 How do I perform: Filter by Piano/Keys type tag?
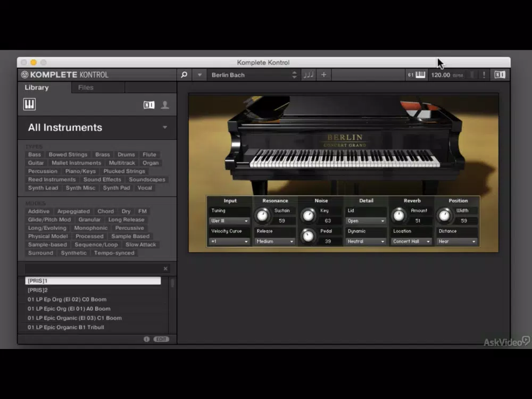click(80, 171)
